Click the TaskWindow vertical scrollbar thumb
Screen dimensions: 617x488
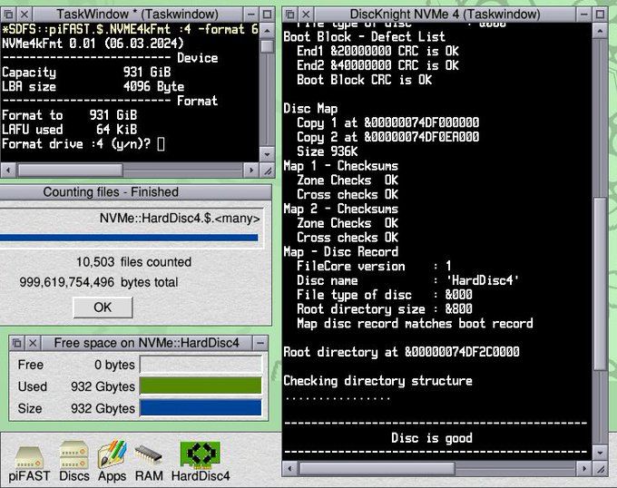(x=267, y=46)
